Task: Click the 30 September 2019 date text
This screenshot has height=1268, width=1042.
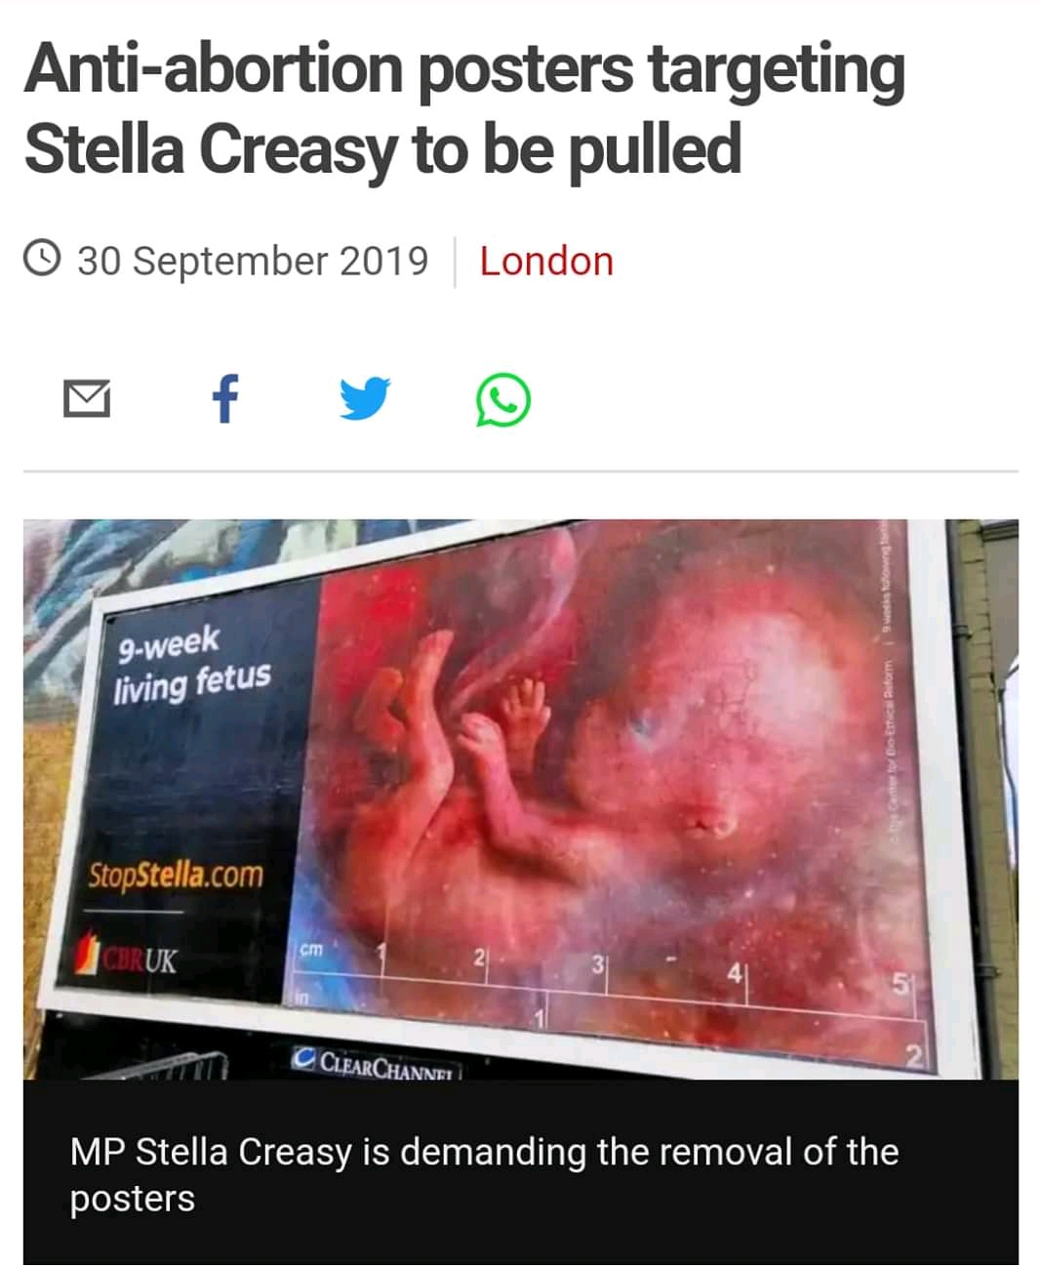Action: (x=253, y=262)
